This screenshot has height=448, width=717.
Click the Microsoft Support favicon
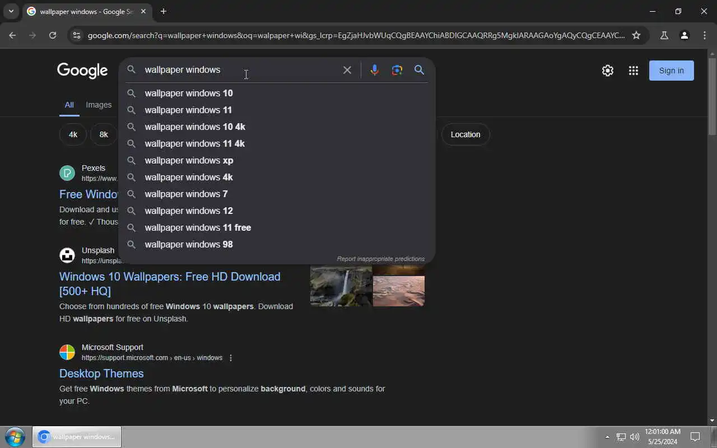point(67,352)
